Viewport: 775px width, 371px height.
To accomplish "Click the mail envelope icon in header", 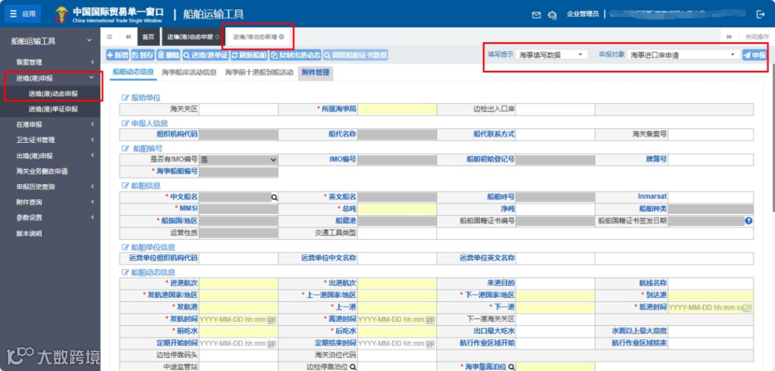I will 536,14.
